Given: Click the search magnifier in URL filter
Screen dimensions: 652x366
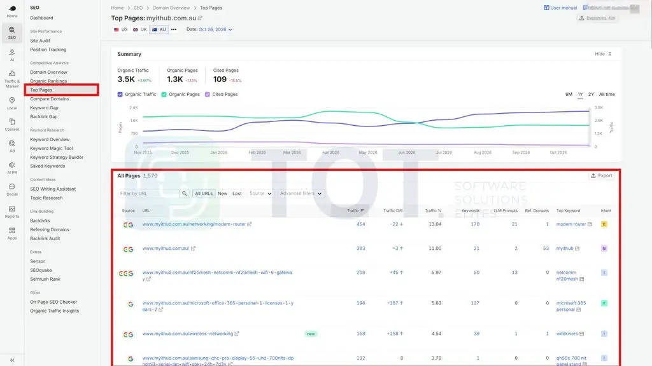Looking at the screenshot, I should click(184, 193).
